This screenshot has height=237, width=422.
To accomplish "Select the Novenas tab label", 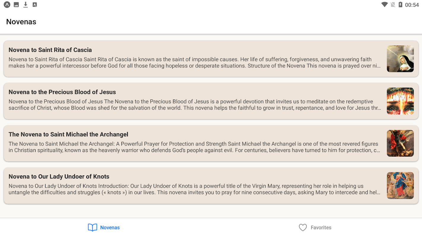I will point(110,228).
